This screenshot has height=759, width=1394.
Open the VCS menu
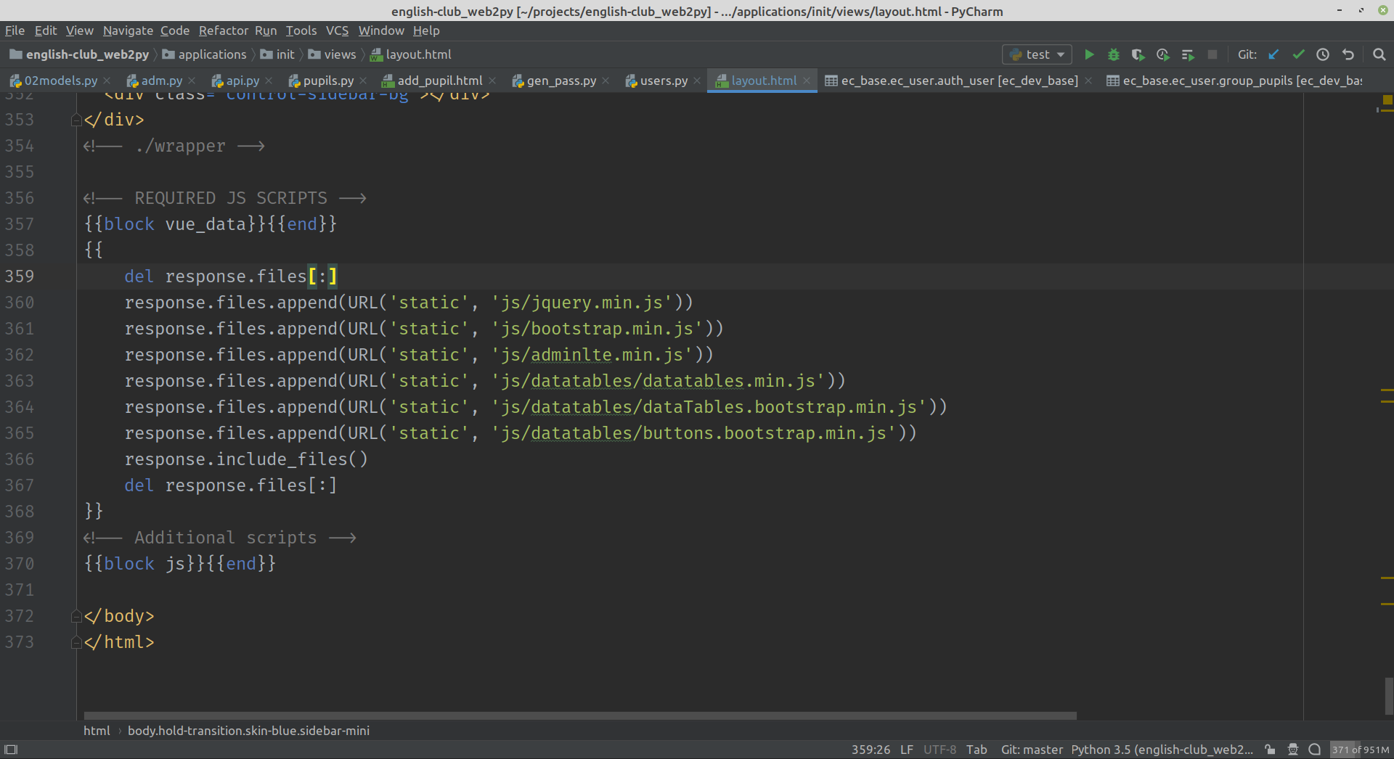pos(337,30)
